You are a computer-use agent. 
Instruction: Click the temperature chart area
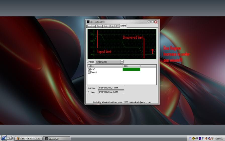(122, 44)
